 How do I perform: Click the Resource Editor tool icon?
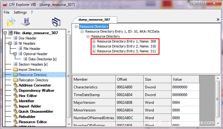pos(16,121)
